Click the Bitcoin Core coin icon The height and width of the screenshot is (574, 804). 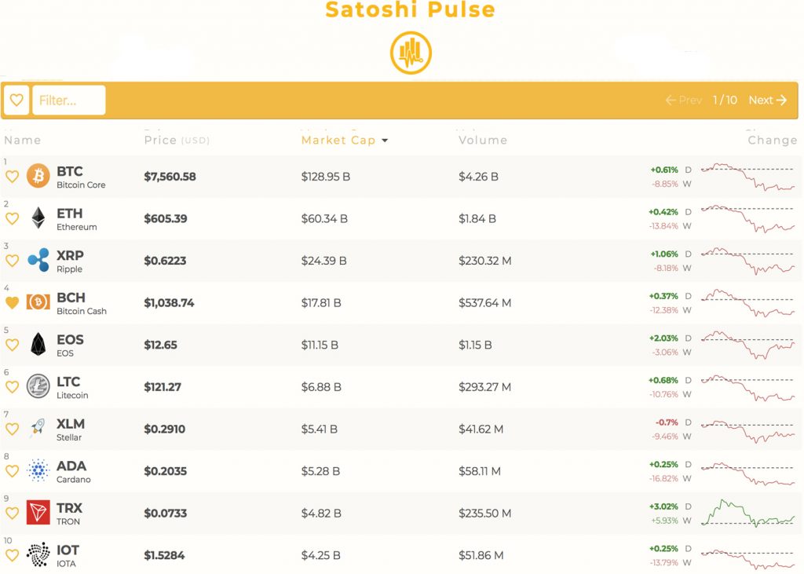click(x=38, y=176)
